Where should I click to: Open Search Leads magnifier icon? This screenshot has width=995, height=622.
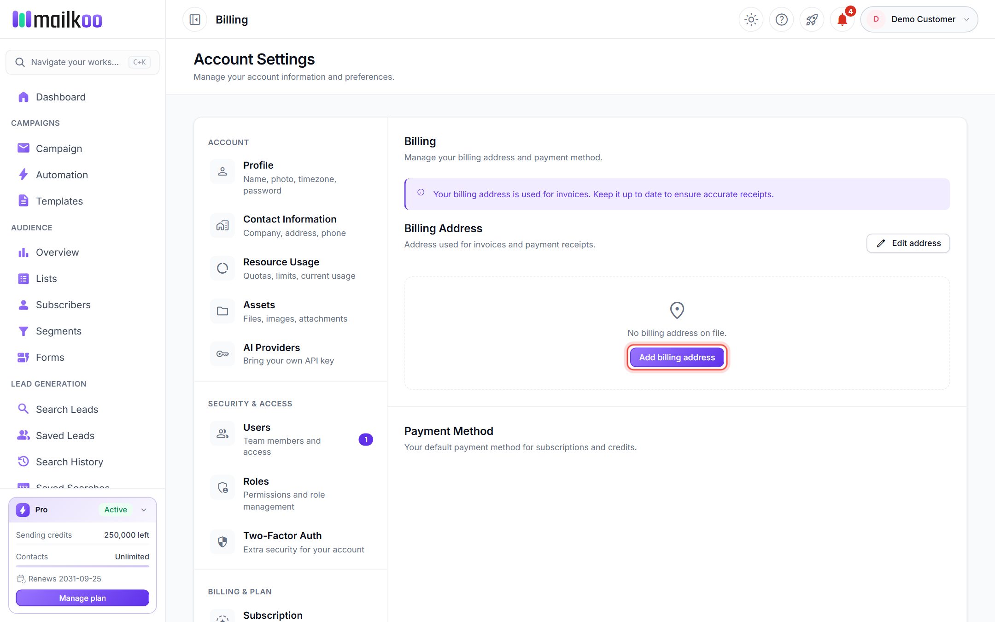[23, 409]
